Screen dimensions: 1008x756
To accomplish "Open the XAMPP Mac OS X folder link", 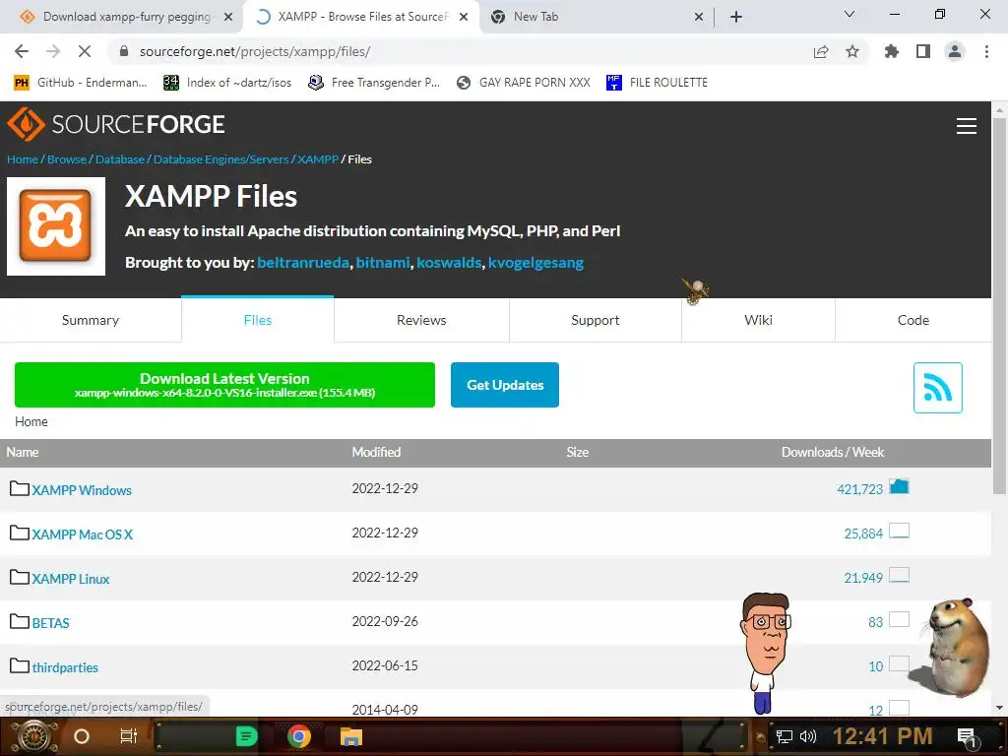I will coord(83,535).
